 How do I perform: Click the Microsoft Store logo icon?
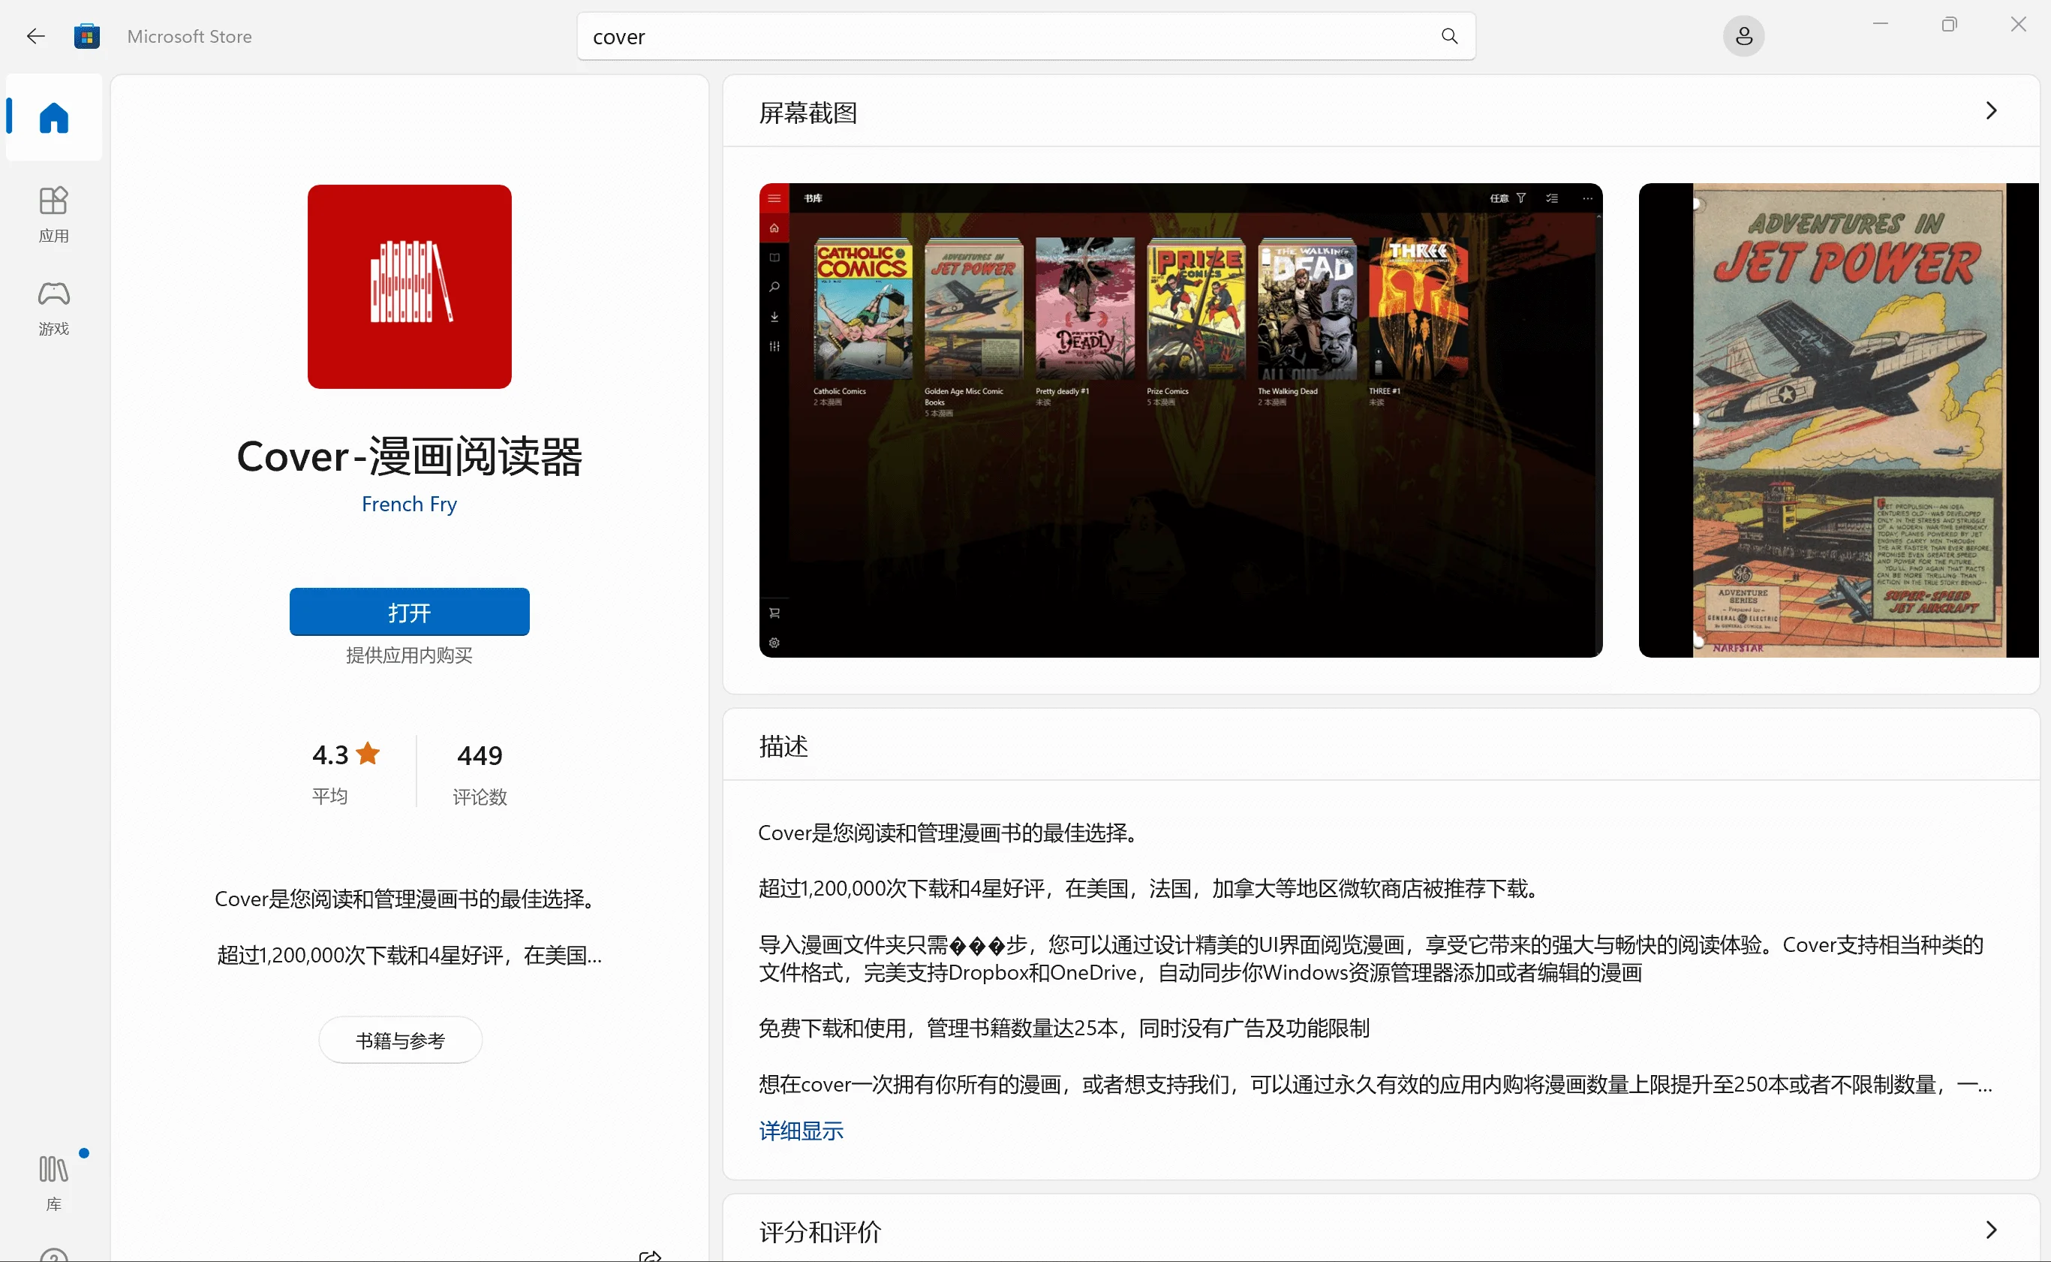[87, 36]
